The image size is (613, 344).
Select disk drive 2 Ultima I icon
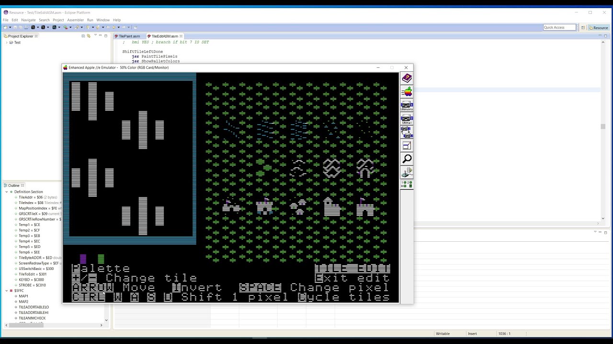coord(407,119)
